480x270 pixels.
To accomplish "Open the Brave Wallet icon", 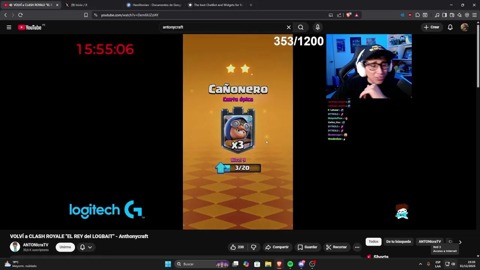I will (452, 15).
